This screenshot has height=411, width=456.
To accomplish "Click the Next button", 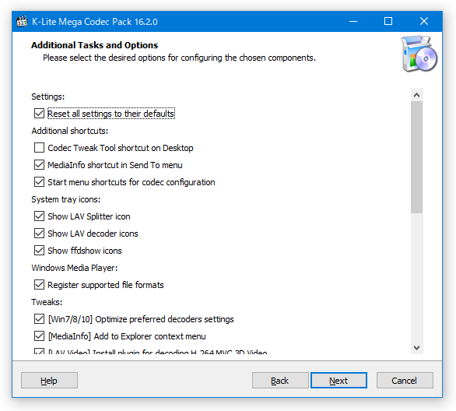I will point(338,381).
